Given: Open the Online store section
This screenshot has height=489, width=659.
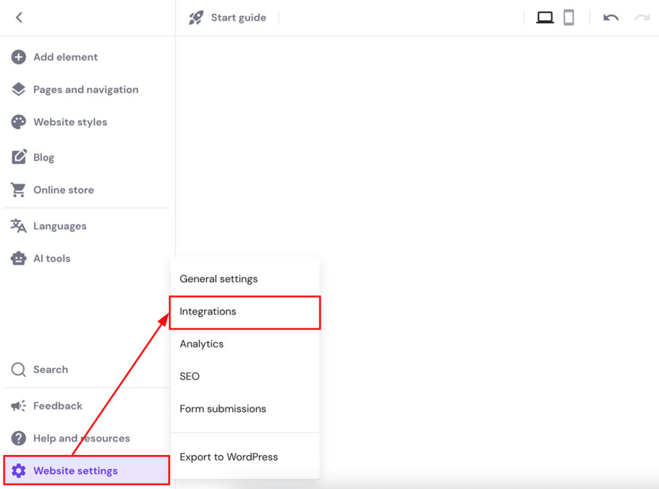Looking at the screenshot, I should [x=19, y=190].
